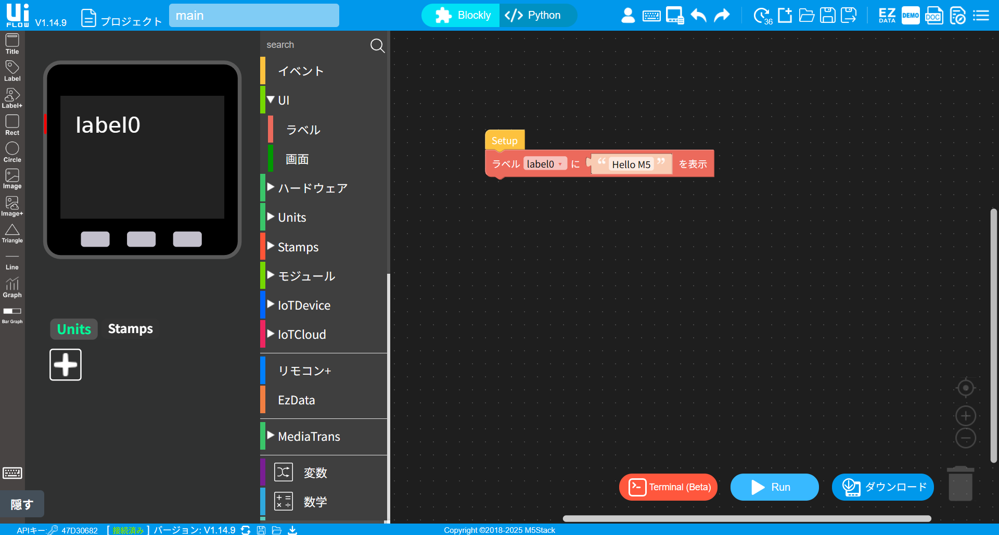Add a Title element from the sidebar

point(12,44)
